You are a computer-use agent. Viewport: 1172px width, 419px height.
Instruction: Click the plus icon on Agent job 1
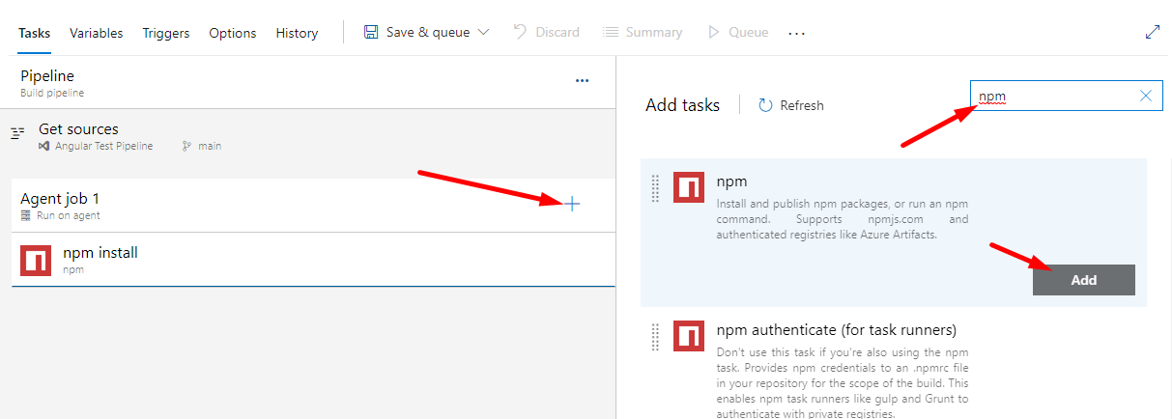tap(572, 204)
